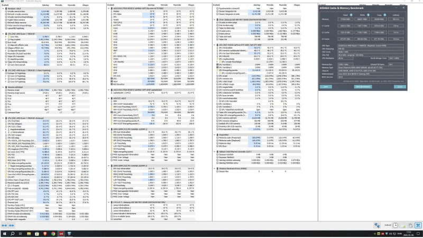Click Save in the AIDA64 benchmark window

(326, 87)
